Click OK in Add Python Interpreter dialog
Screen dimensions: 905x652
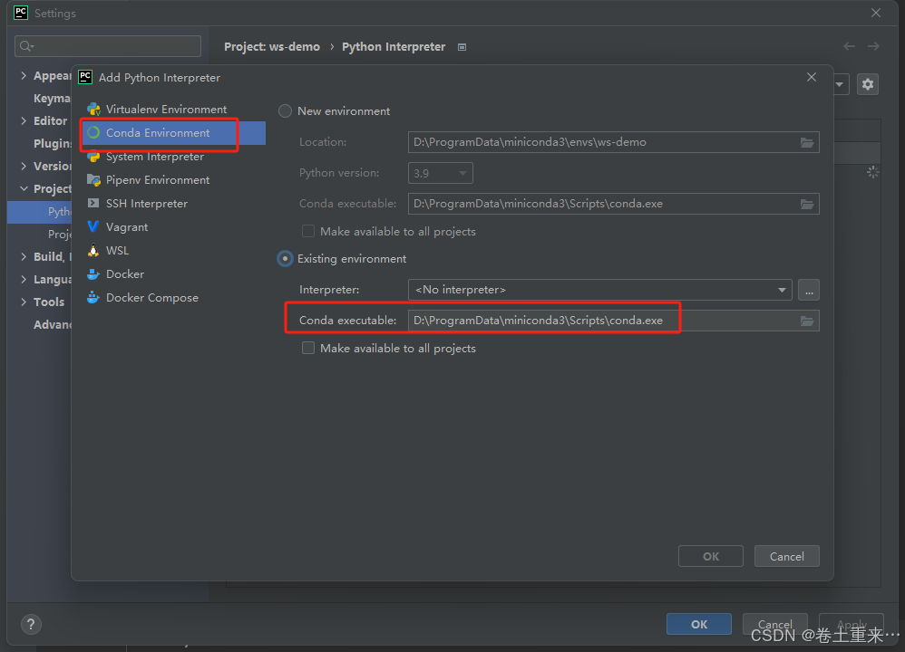711,556
